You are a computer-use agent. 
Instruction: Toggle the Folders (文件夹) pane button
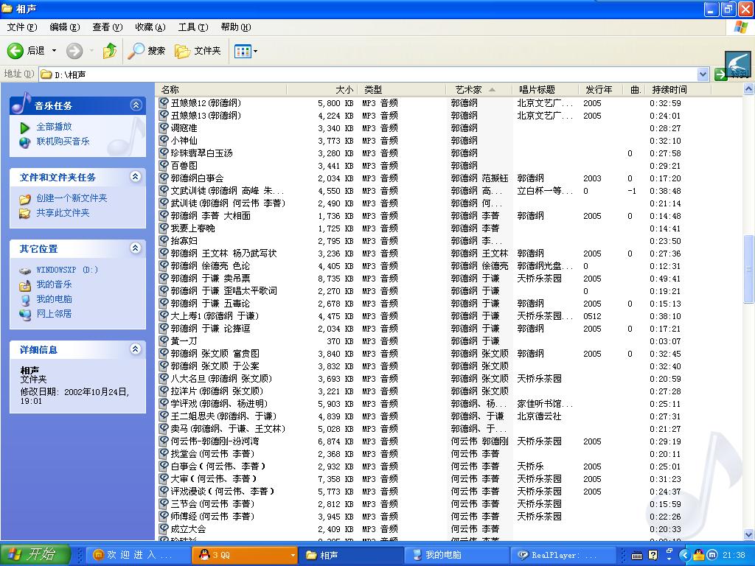coord(198,51)
